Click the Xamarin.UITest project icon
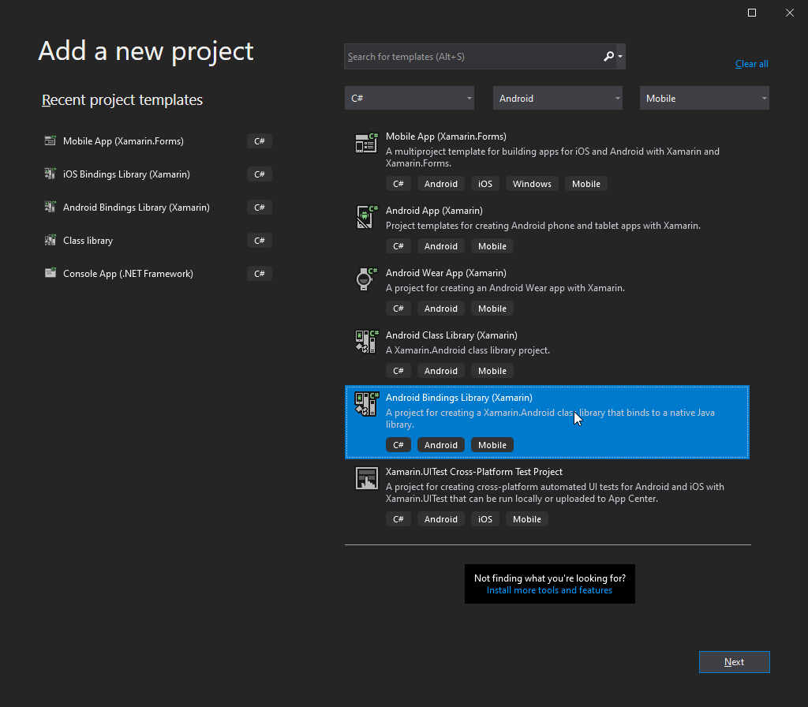This screenshot has width=808, height=707. 366,478
